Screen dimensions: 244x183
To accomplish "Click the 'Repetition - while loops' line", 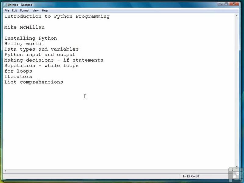I will [41, 66].
